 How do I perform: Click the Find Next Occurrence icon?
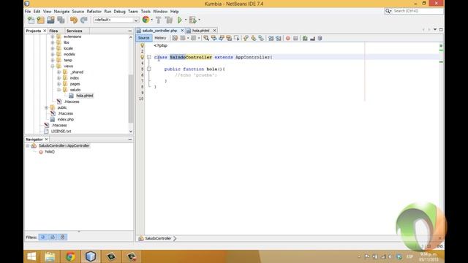tap(222, 38)
